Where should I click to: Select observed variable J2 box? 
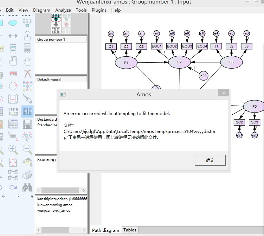(231, 46)
